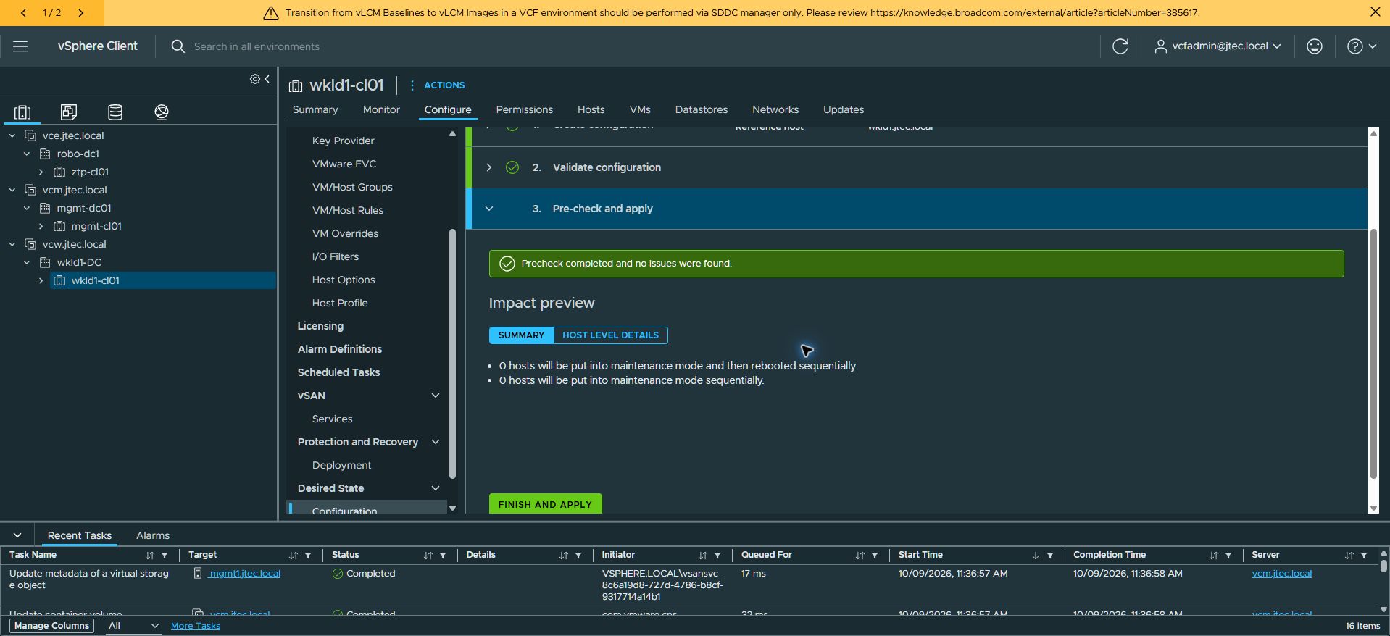Image resolution: width=1390 pixels, height=636 pixels.
Task: Open Scheduled Tasks settings
Action: click(x=338, y=372)
